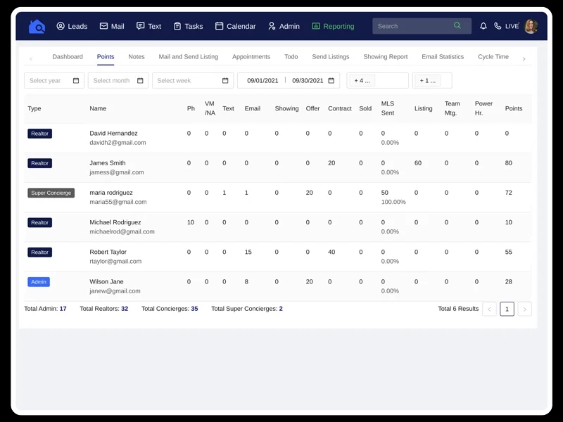This screenshot has width=563, height=422.
Task: Expand the '+ 4 ...' filter dropdown
Action: pos(377,80)
